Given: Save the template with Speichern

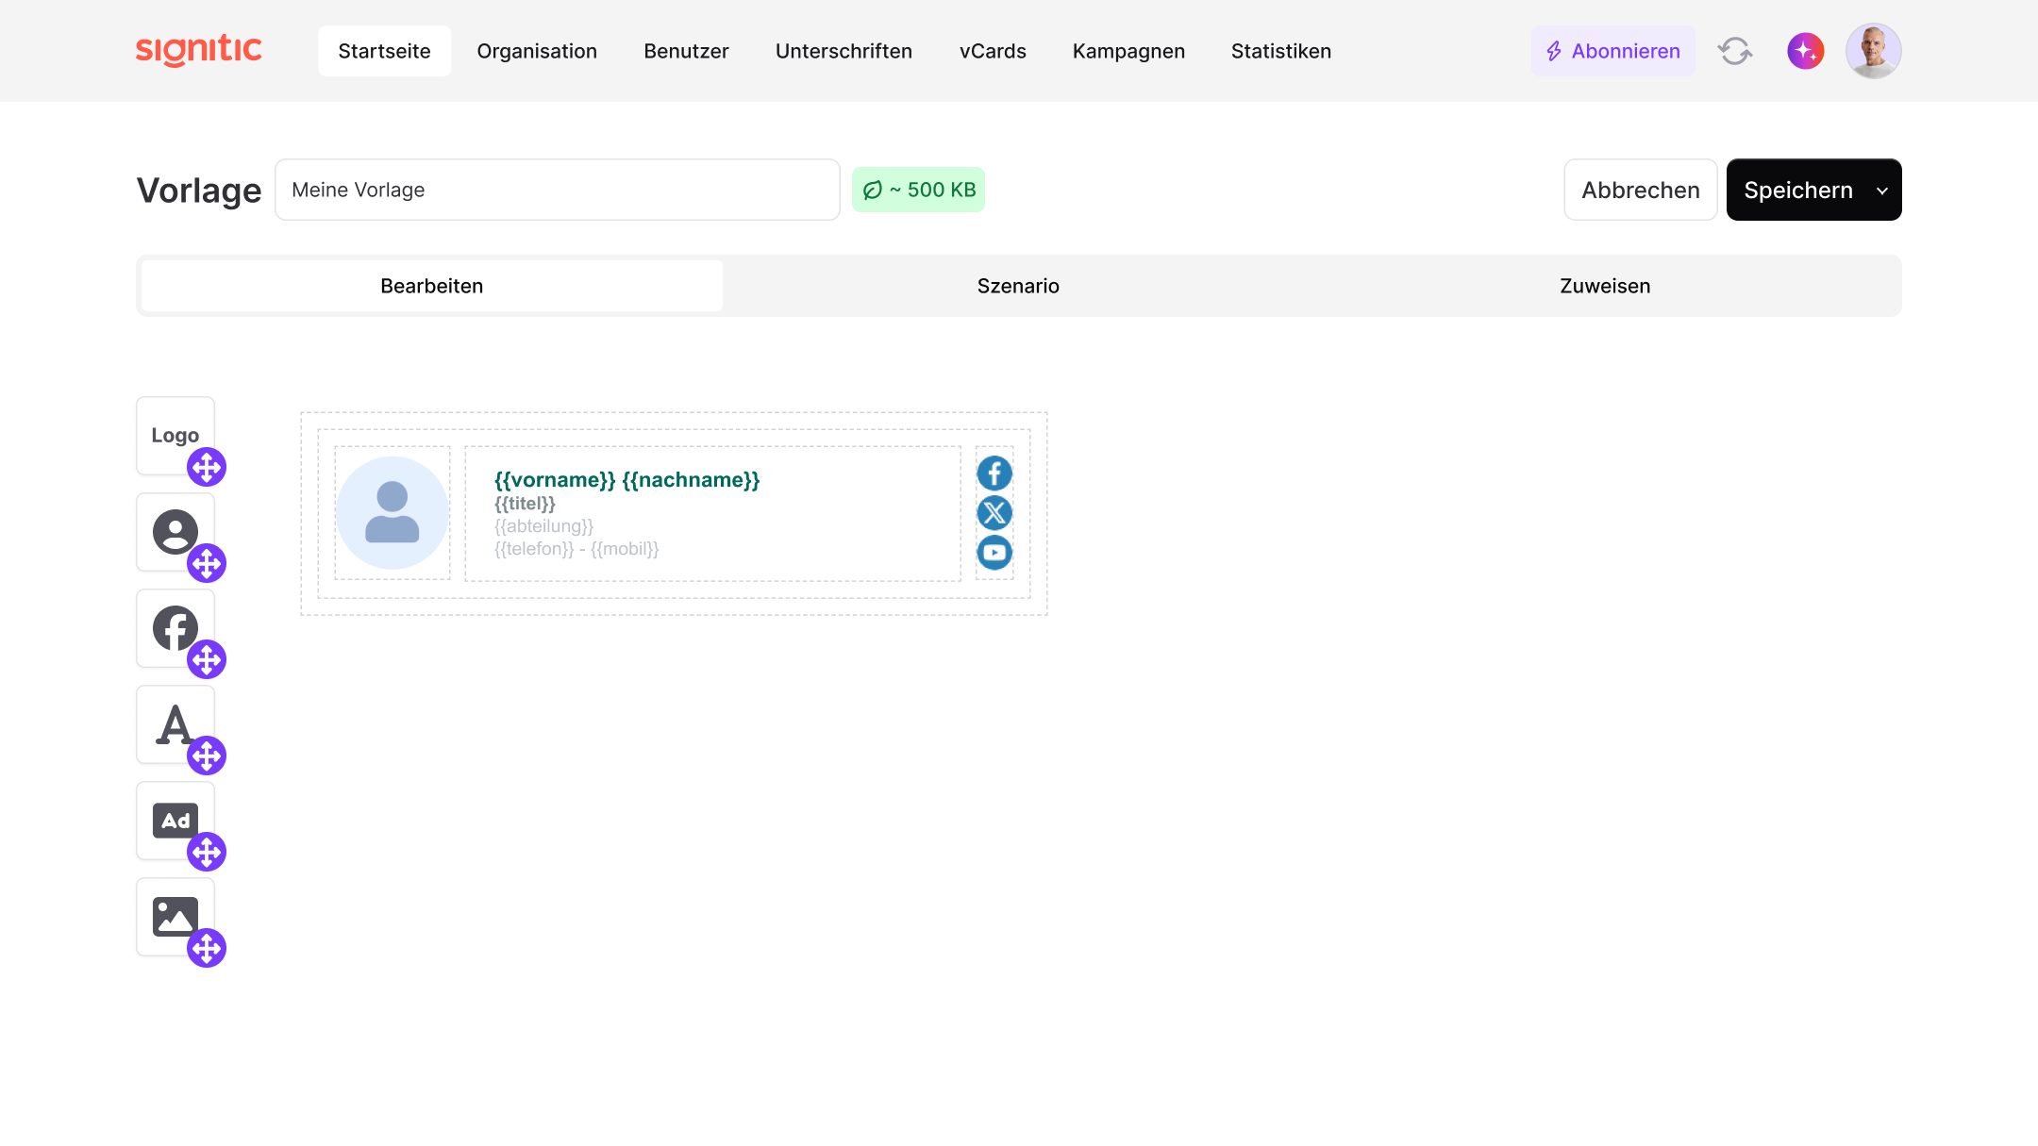Looking at the screenshot, I should 1797,190.
